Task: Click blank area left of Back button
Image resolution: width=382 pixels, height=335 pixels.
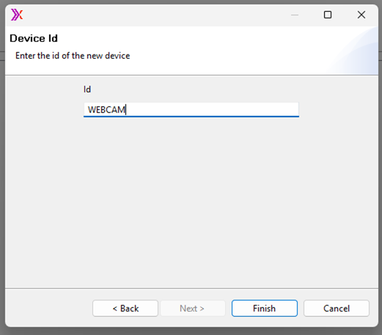Action: tap(47, 308)
